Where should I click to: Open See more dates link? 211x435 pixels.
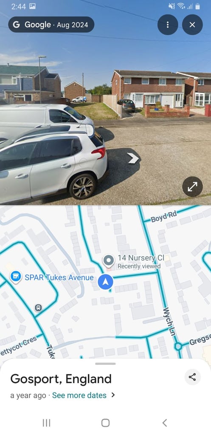(79, 395)
